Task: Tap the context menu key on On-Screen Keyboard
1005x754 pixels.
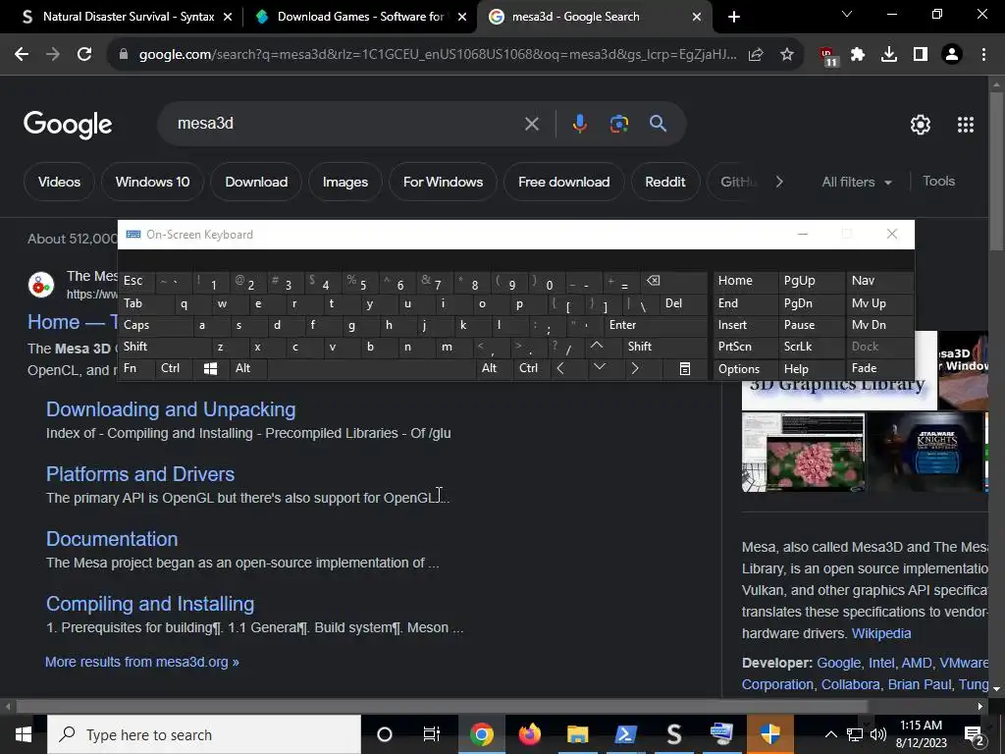Action: (685, 369)
